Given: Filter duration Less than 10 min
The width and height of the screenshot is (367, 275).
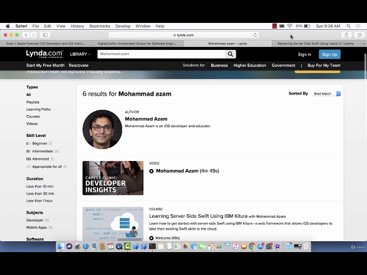Looking at the screenshot, I should pos(40,186).
